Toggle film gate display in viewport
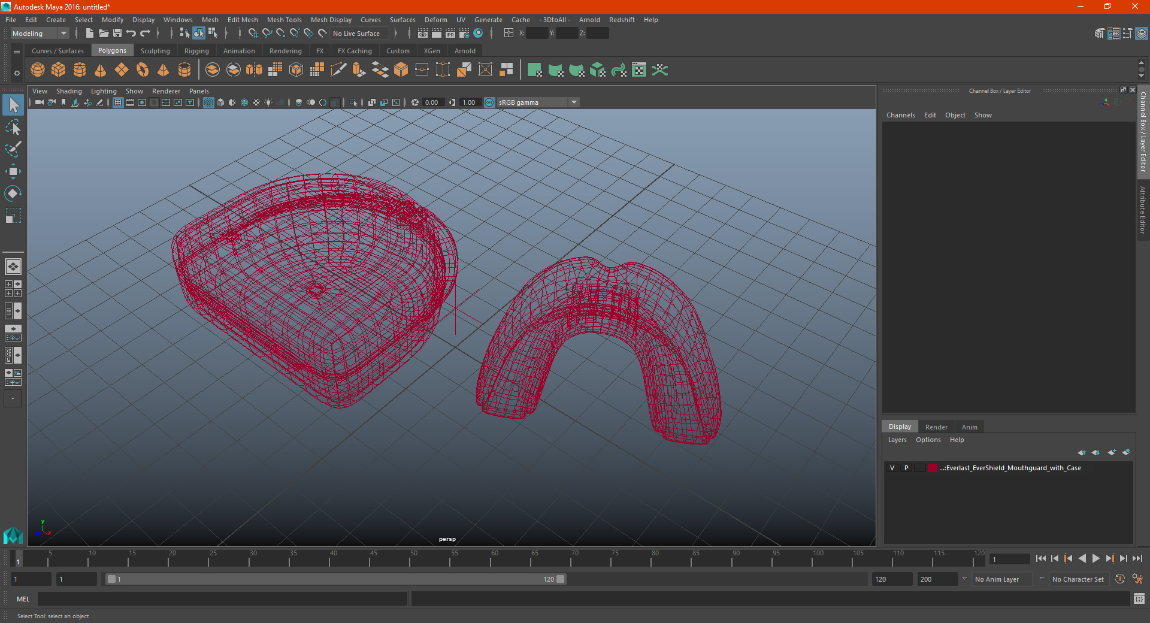The image size is (1150, 623). [x=130, y=102]
